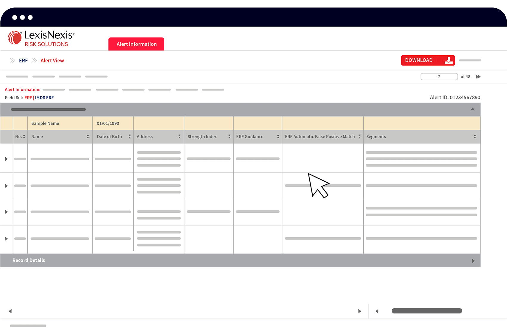The height and width of the screenshot is (334, 507).
Task: Go to ERF breadcrumb link
Action: [x=23, y=61]
